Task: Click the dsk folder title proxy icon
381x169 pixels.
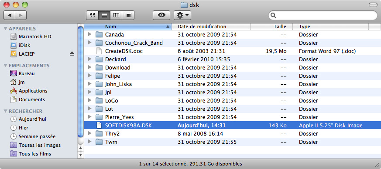Action: pyautogui.click(x=184, y=5)
